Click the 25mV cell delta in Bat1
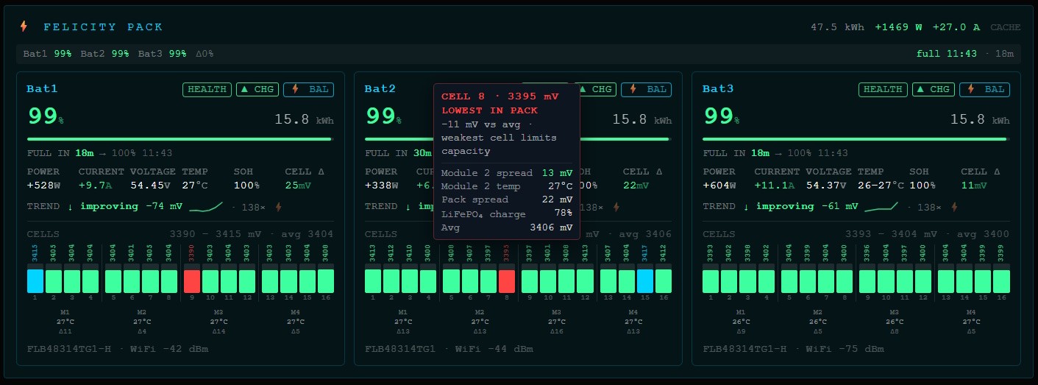Image resolution: width=1038 pixels, height=385 pixels. [x=298, y=186]
